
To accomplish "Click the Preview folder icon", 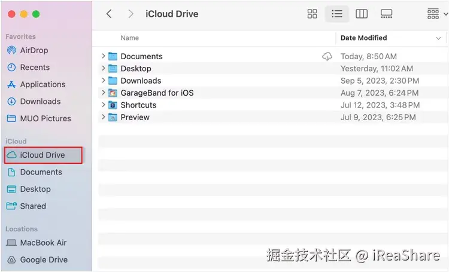I will (x=113, y=117).
